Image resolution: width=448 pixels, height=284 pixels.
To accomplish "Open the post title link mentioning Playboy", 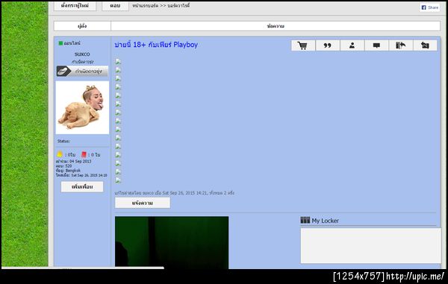I will [156, 45].
